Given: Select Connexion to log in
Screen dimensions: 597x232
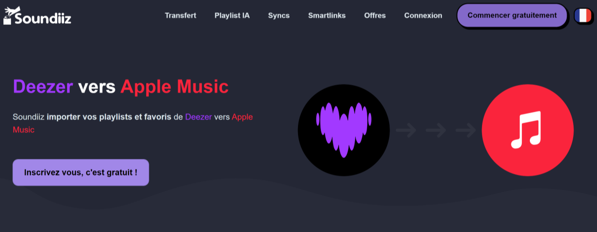Looking at the screenshot, I should point(423,15).
